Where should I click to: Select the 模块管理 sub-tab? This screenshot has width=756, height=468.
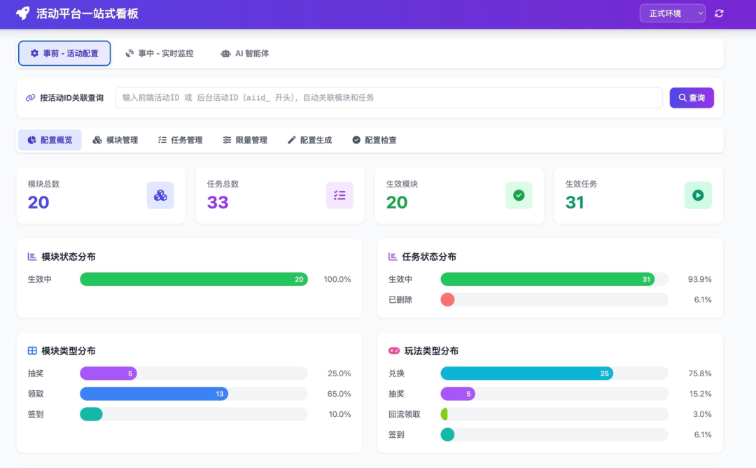pos(115,140)
